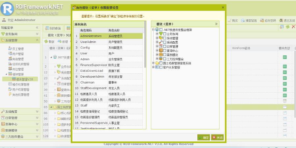Viewport: 296px width, 148px height.
Task: Click the 修改密码 icon in header
Action: point(262,21)
